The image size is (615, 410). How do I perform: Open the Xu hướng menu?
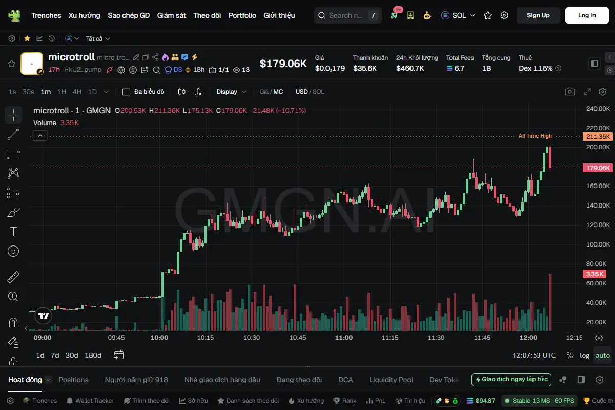85,15
